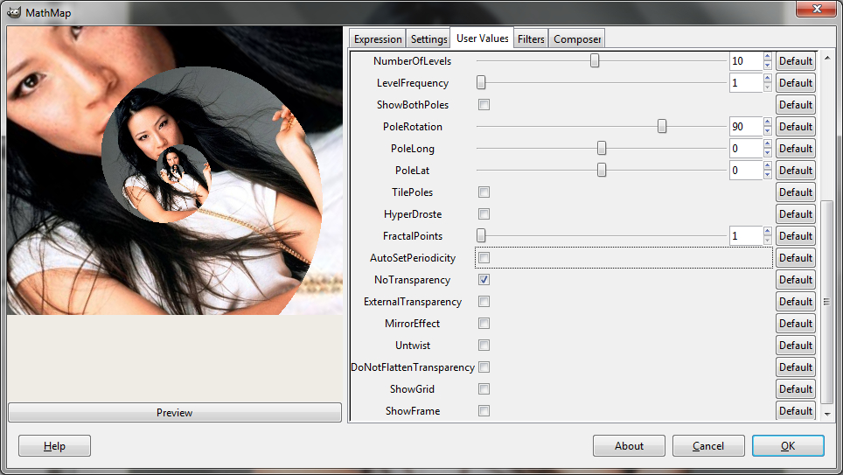Viewport: 843px width, 475px height.
Task: Reset PoleLat using Default button
Action: (x=795, y=170)
